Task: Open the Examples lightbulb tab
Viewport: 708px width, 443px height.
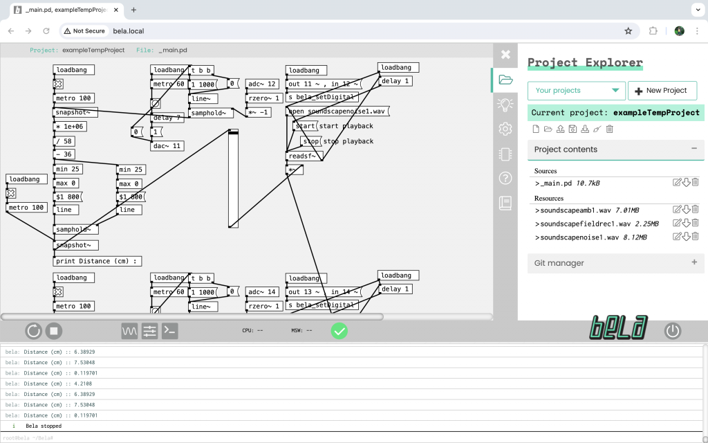Action: coord(505,105)
